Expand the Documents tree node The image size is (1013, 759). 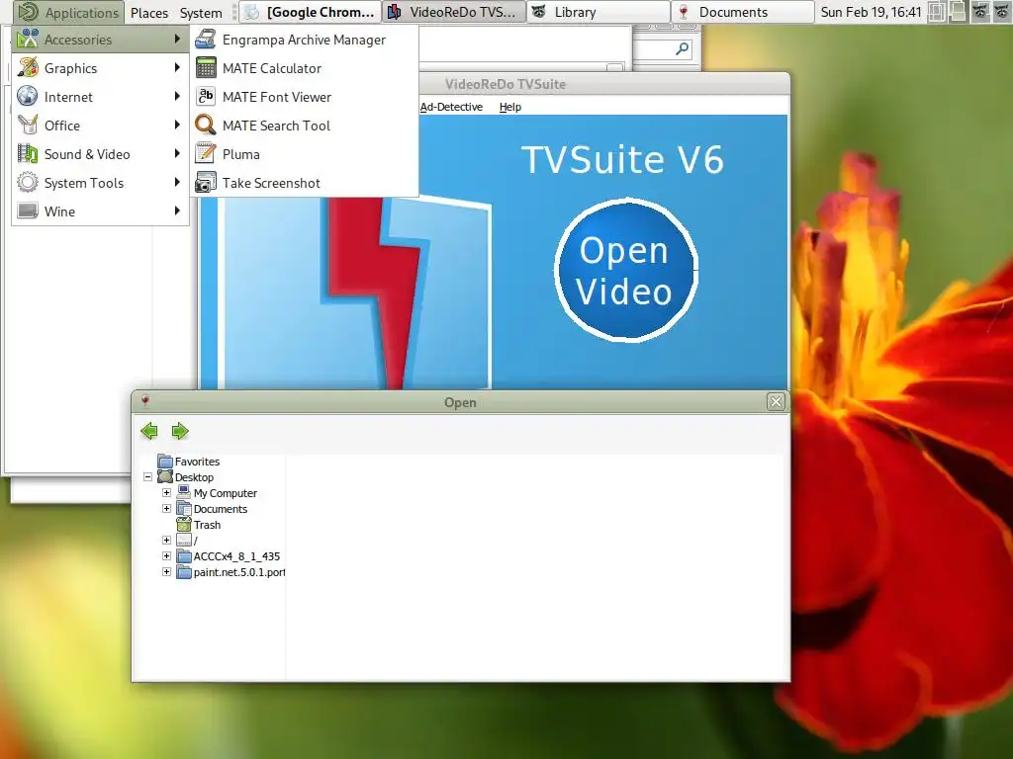(166, 509)
